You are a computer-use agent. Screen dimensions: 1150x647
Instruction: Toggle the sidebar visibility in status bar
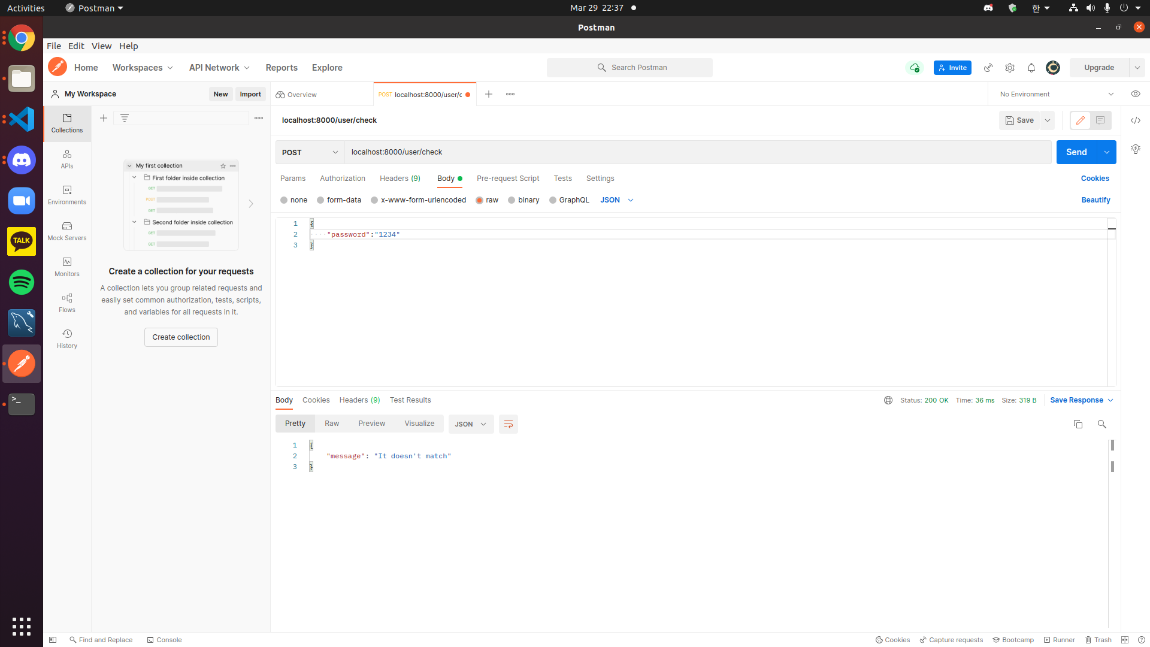(x=53, y=640)
